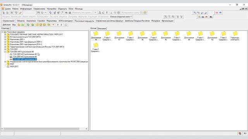Click the blue undo arrow icon

click(x=50, y=13)
